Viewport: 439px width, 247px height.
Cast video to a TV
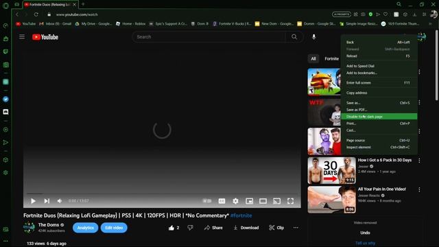[276, 201]
